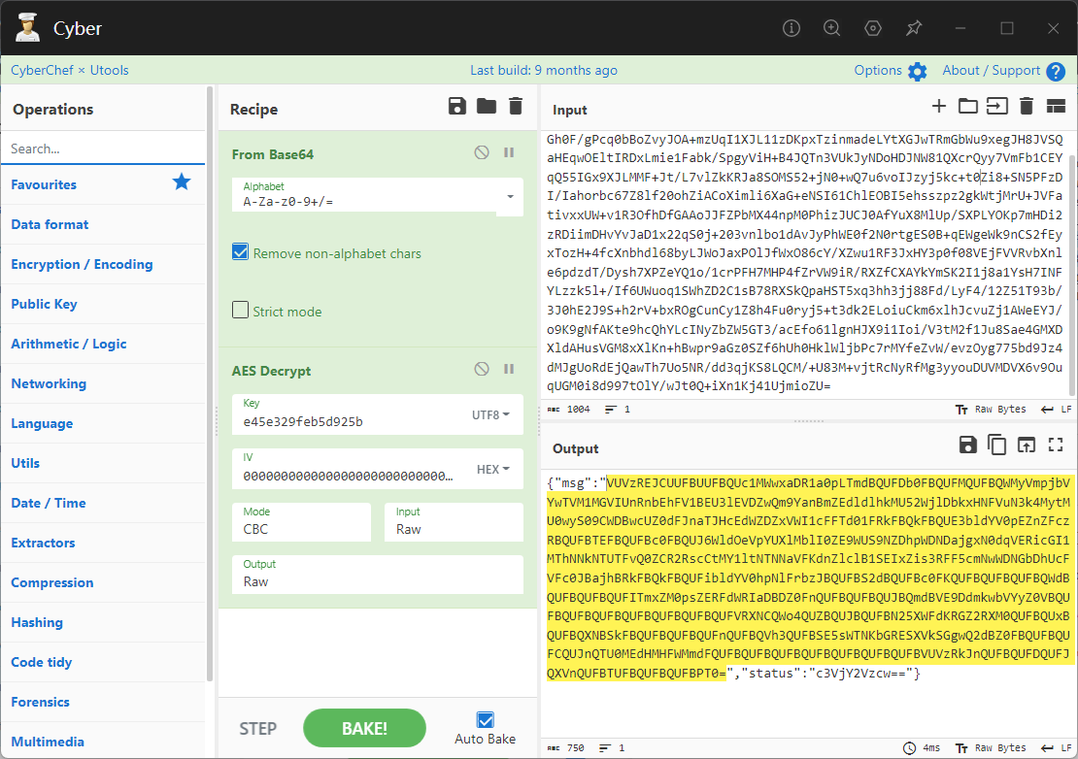The image size is (1078, 759).
Task: Open output end-of-line LF selector
Action: (1056, 748)
